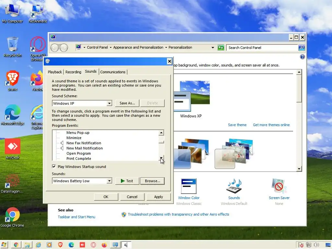The height and width of the screenshot is (249, 332).
Task: Click AnyDesk icon in the taskbar
Action: point(82,245)
